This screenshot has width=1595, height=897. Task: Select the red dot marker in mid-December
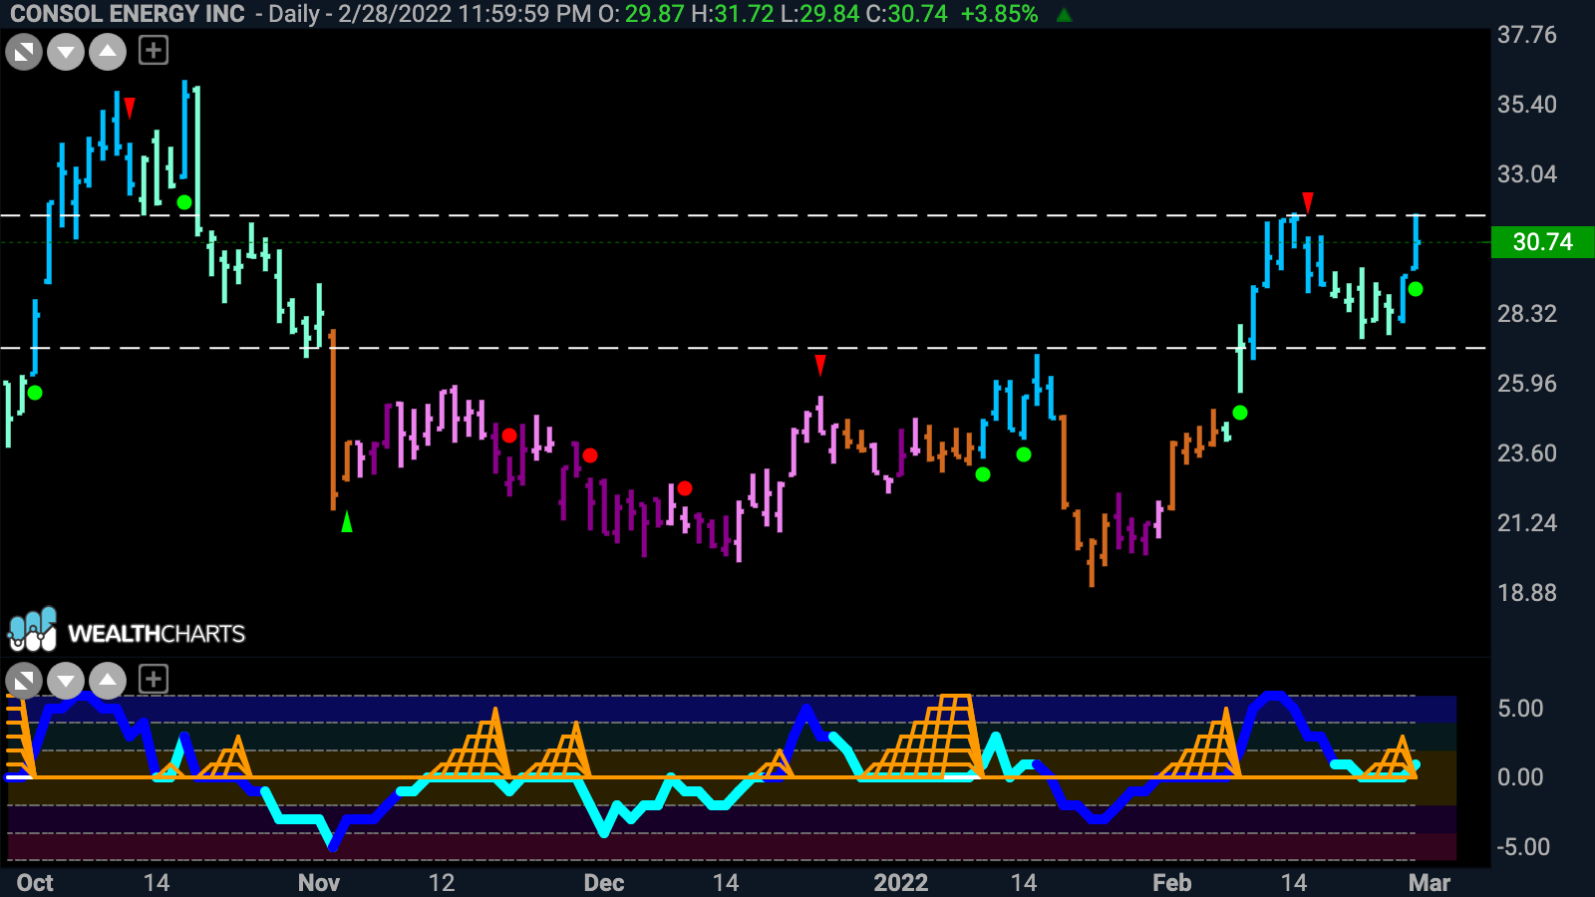(685, 488)
